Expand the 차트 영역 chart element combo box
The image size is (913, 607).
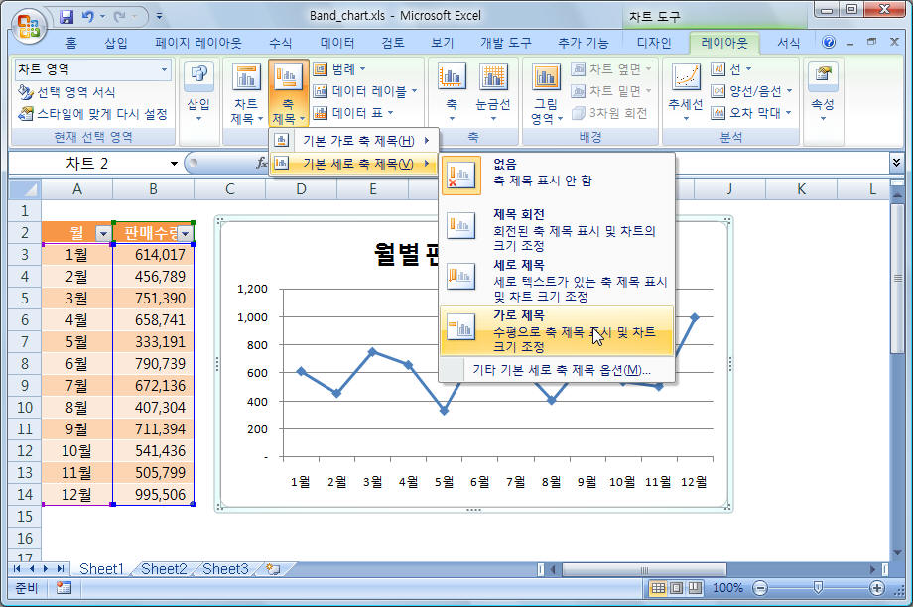click(x=164, y=69)
